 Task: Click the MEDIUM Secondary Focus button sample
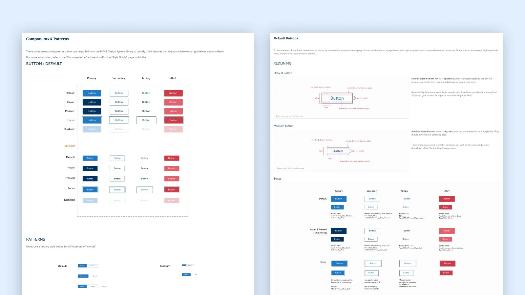coord(117,189)
